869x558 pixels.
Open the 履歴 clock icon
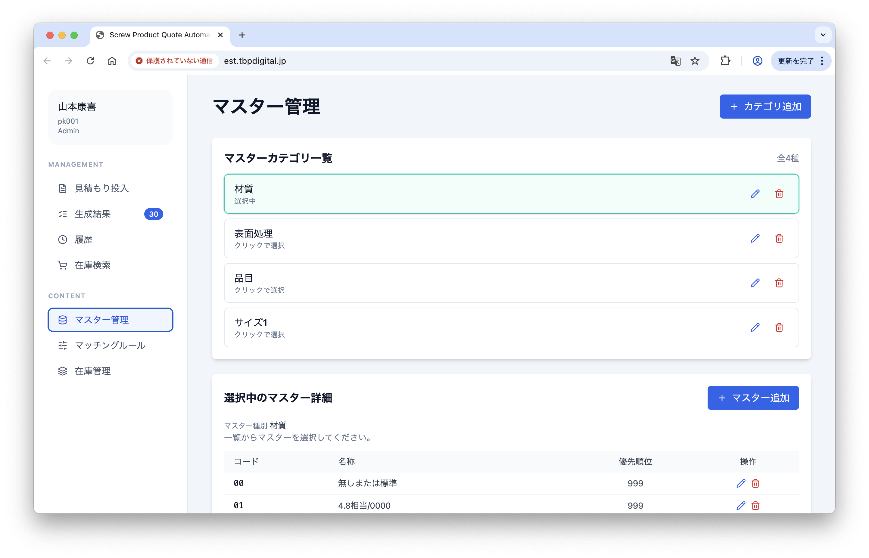click(x=63, y=239)
